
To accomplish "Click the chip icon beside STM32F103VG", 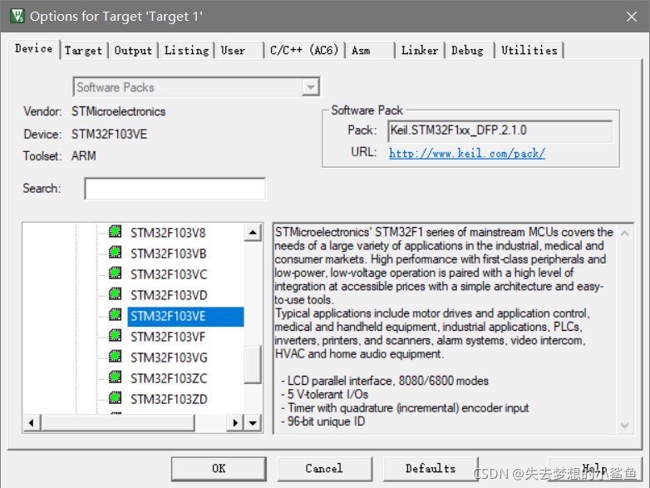I will 116,356.
